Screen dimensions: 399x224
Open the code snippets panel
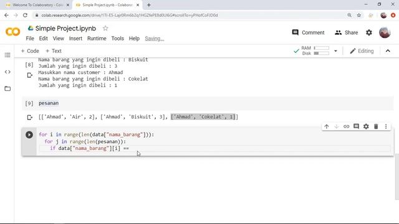(x=7, y=72)
